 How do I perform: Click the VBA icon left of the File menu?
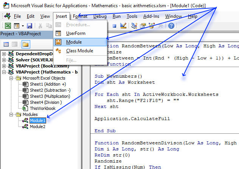[8, 16]
